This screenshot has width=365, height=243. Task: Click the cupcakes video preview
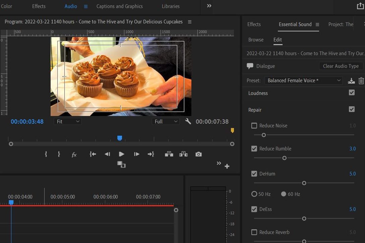[x=121, y=76]
